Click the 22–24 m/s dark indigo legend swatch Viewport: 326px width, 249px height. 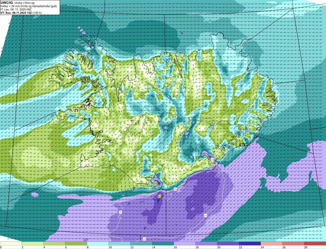[250, 243]
